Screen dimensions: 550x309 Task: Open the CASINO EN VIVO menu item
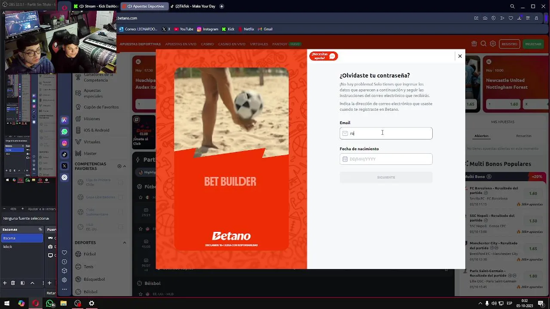(x=232, y=44)
